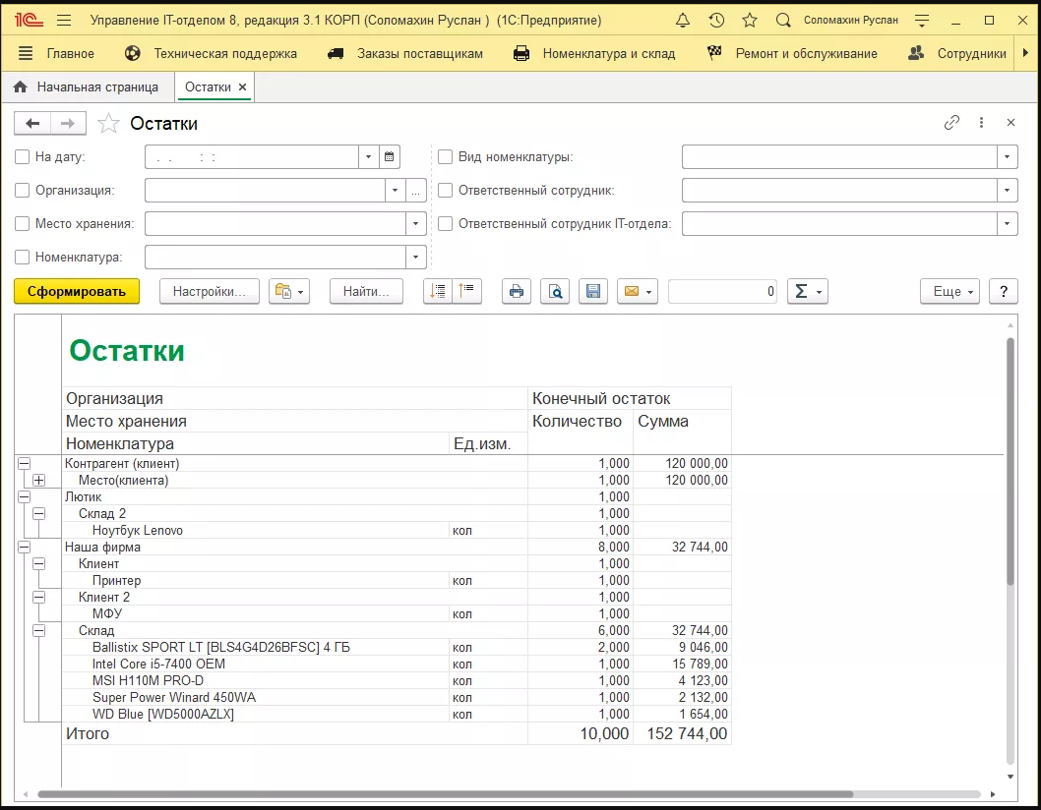
Task: Open the history clock icon
Action: (x=716, y=21)
